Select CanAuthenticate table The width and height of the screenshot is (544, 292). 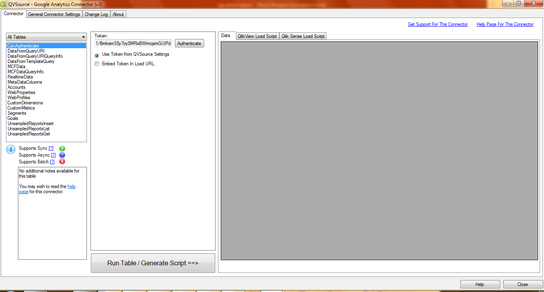coord(46,46)
